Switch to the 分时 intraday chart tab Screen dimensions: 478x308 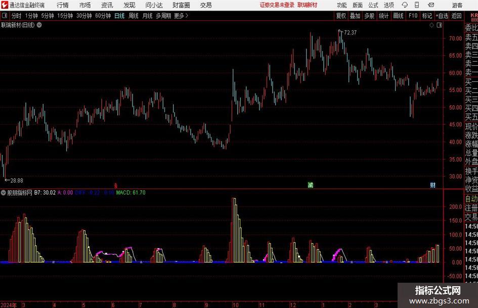click(x=17, y=16)
